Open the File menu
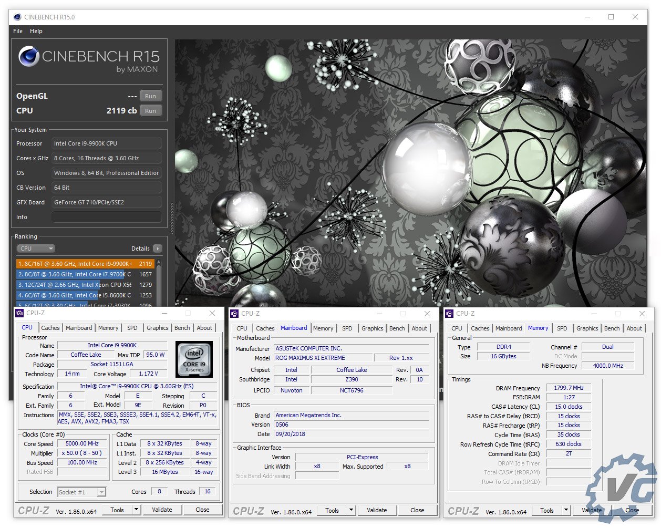661x528 pixels. pos(18,31)
